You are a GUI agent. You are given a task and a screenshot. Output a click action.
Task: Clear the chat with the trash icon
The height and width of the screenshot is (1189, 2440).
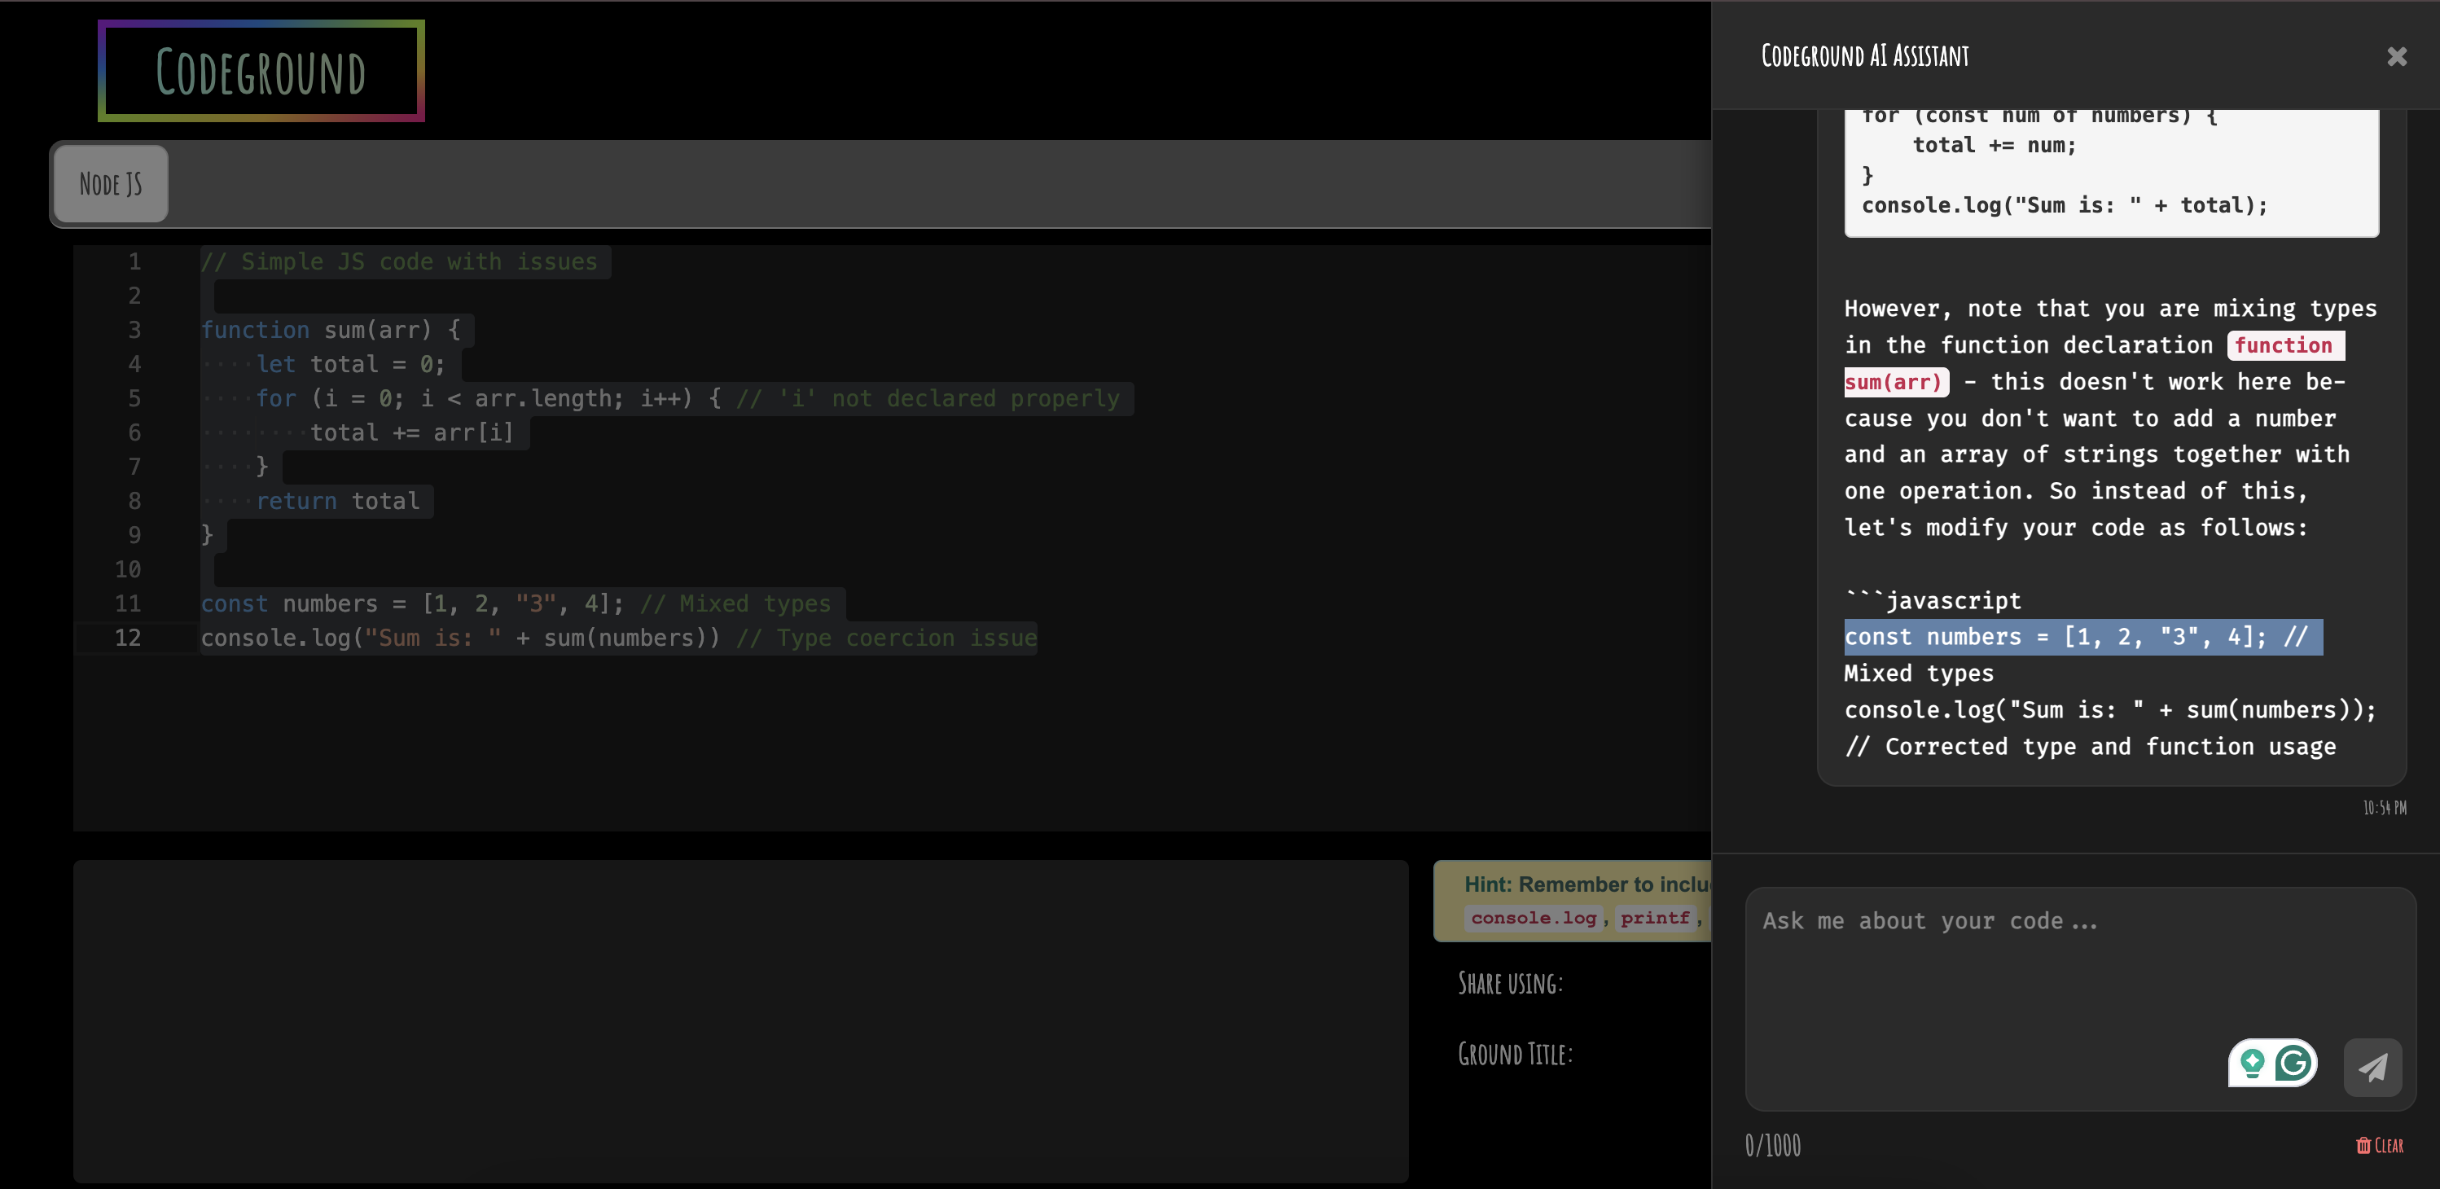click(2380, 1145)
